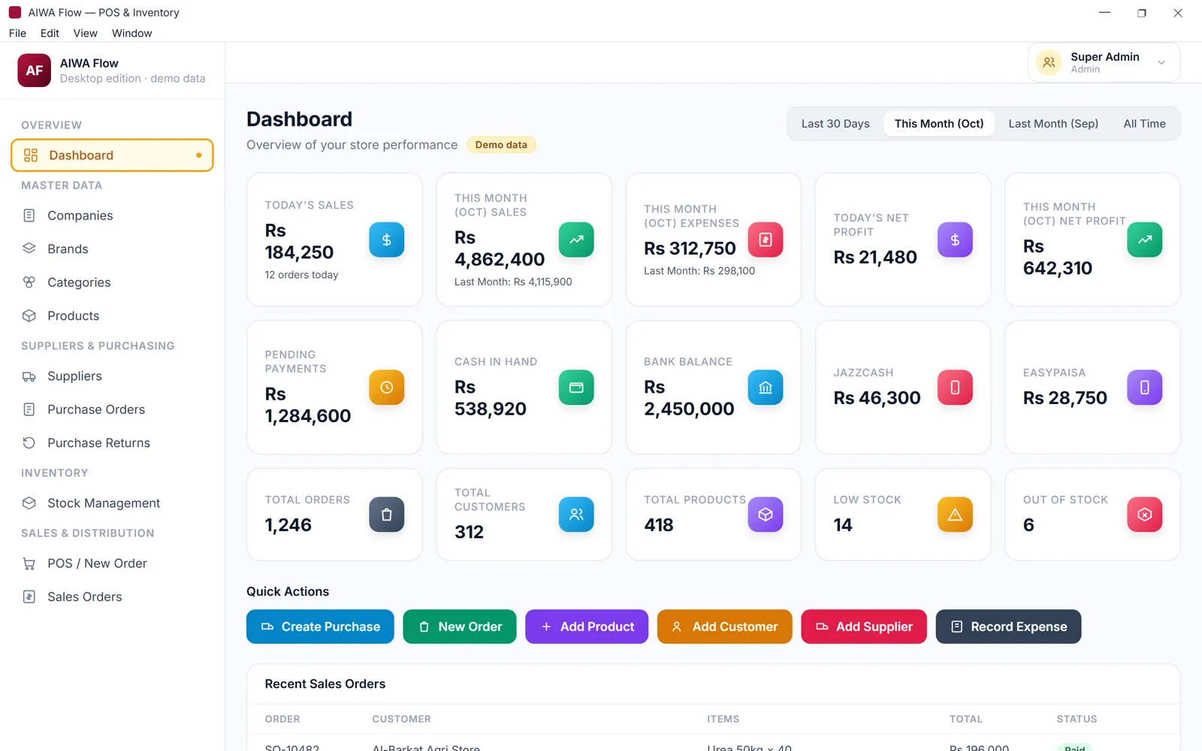The width and height of the screenshot is (1202, 751).
Task: Open Companies in the sidebar
Action: click(x=112, y=216)
